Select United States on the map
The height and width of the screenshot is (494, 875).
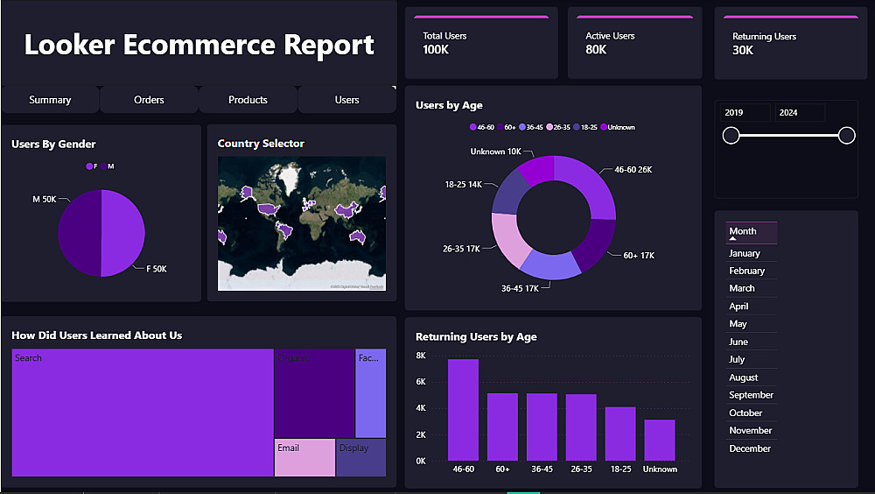tap(269, 209)
